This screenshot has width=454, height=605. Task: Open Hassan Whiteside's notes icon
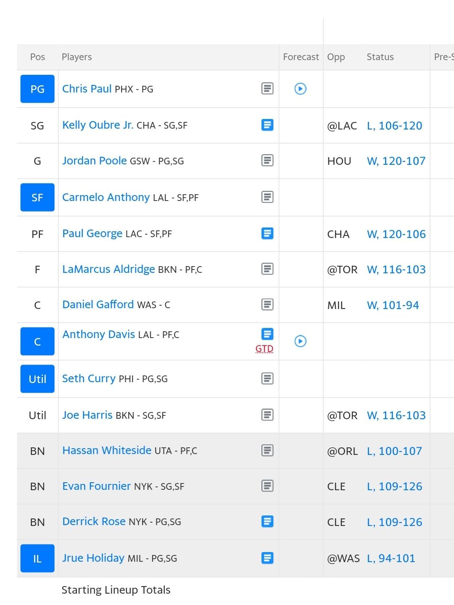267,450
